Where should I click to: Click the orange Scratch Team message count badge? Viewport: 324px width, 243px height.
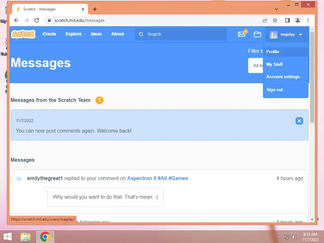coord(99,100)
